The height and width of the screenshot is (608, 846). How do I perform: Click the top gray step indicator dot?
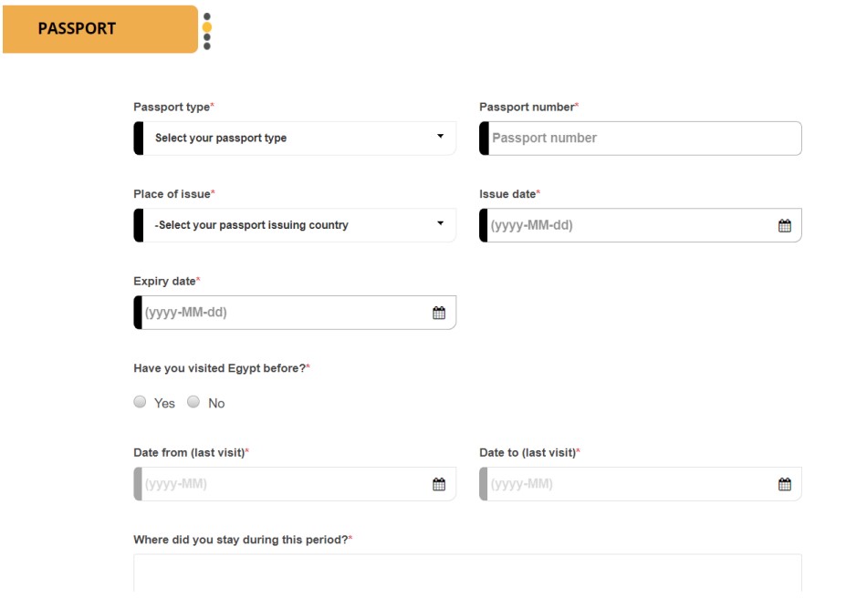click(206, 16)
